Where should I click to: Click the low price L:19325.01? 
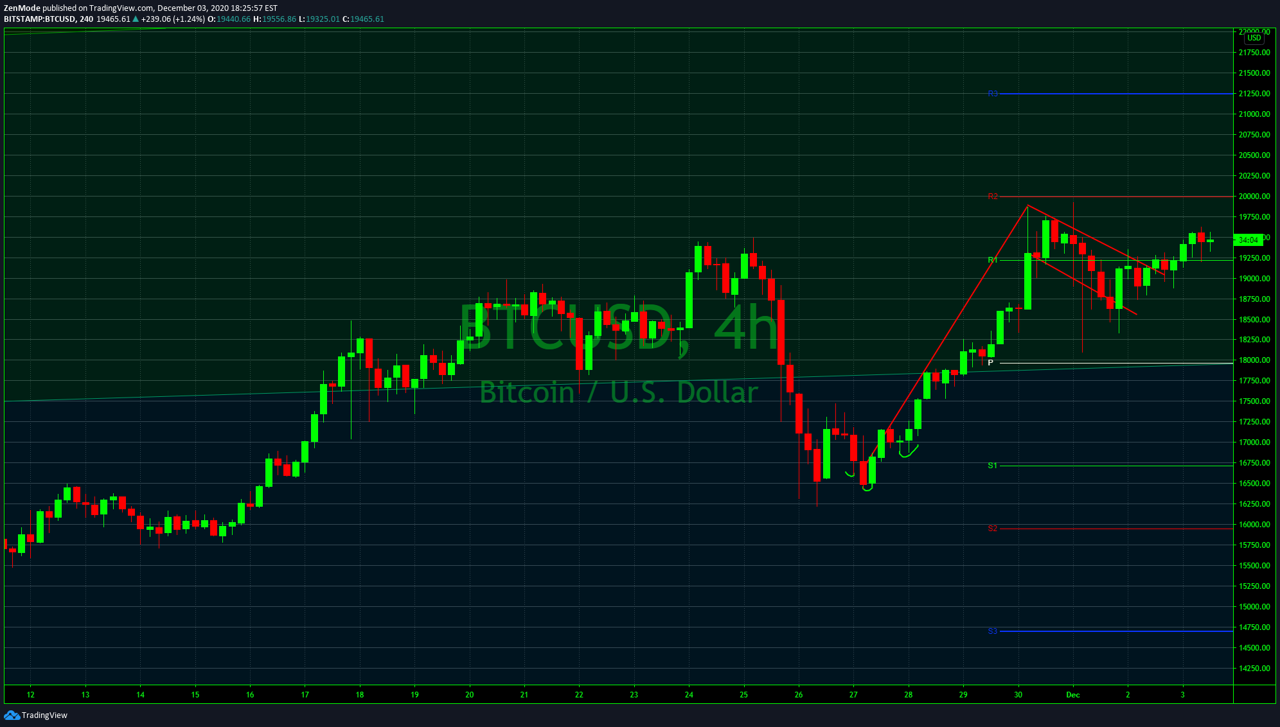[319, 19]
